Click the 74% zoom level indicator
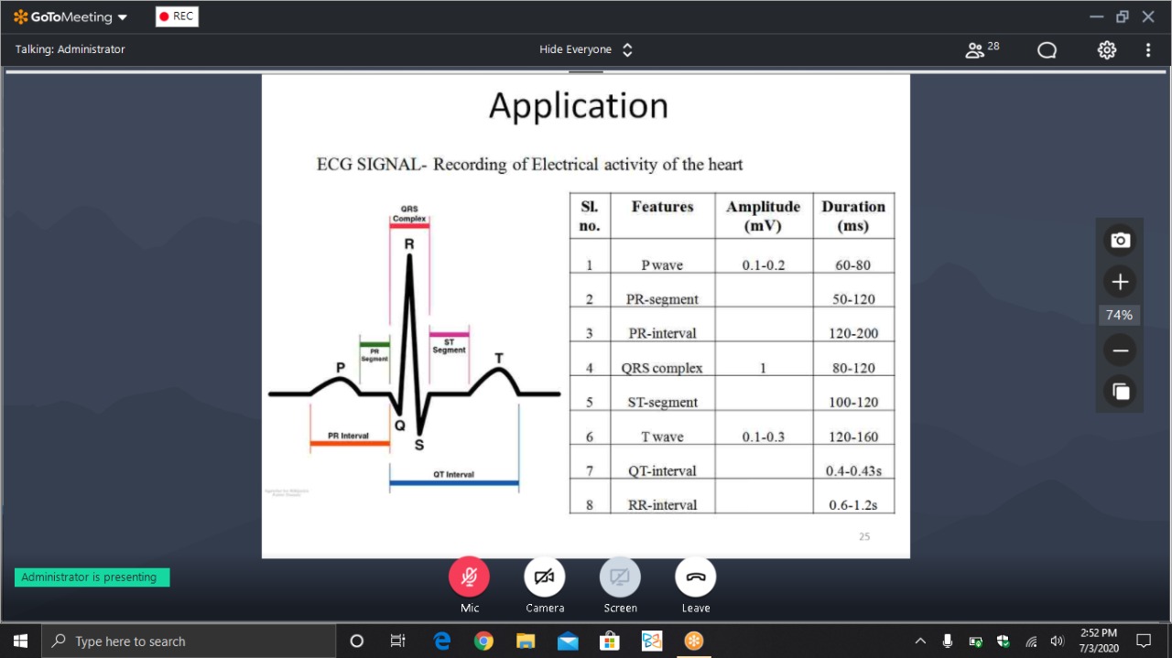 click(1119, 316)
